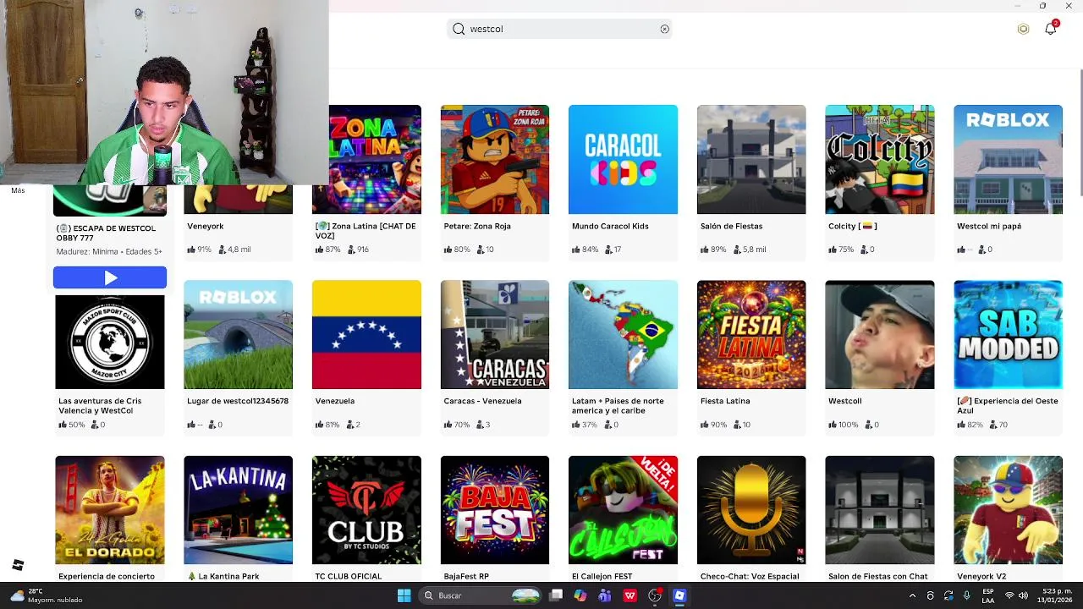Screen dimensions: 1083x609
Task: Click 'Las aventuras de Cris Valencia y WestCol' title
Action: 100,406
